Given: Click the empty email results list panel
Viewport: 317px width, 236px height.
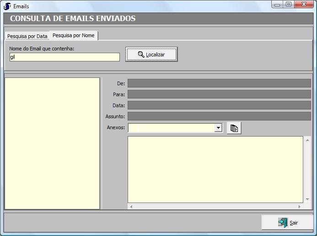Looking at the screenshot, I should tap(52, 143).
